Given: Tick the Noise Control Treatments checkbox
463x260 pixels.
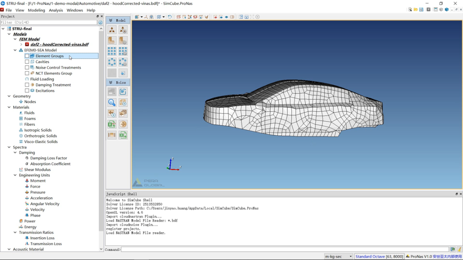Looking at the screenshot, I should click(x=27, y=68).
